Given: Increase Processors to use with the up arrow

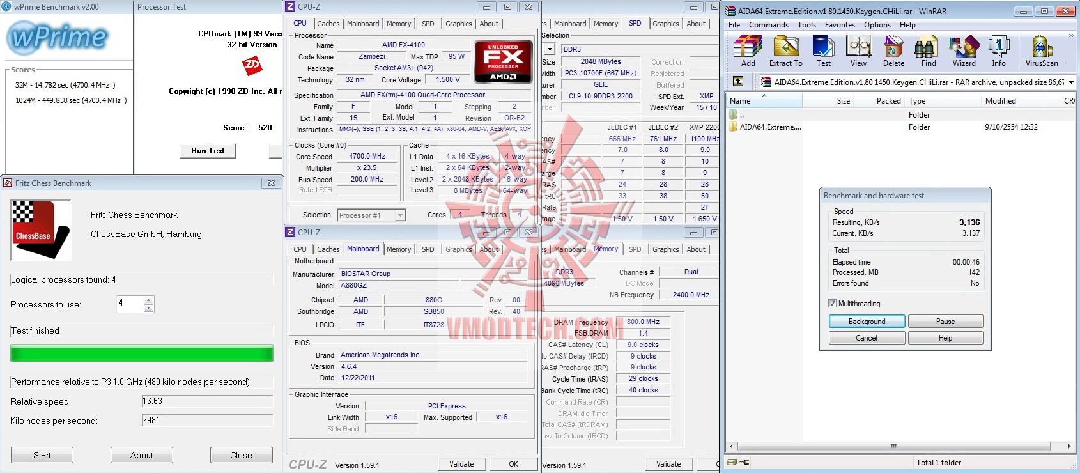Looking at the screenshot, I should click(149, 300).
